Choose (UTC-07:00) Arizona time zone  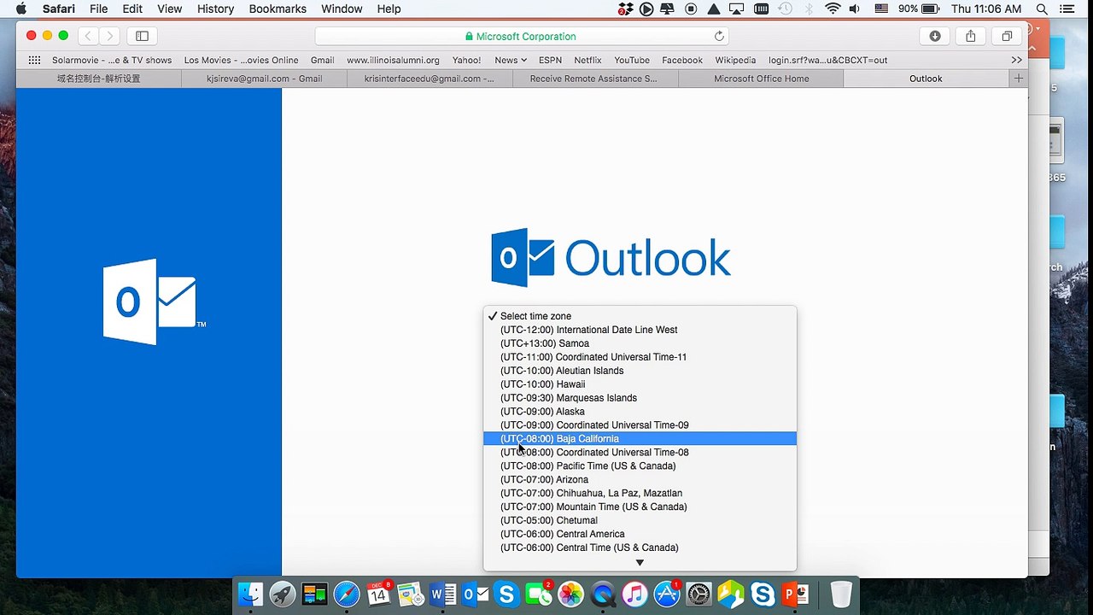[x=640, y=479]
